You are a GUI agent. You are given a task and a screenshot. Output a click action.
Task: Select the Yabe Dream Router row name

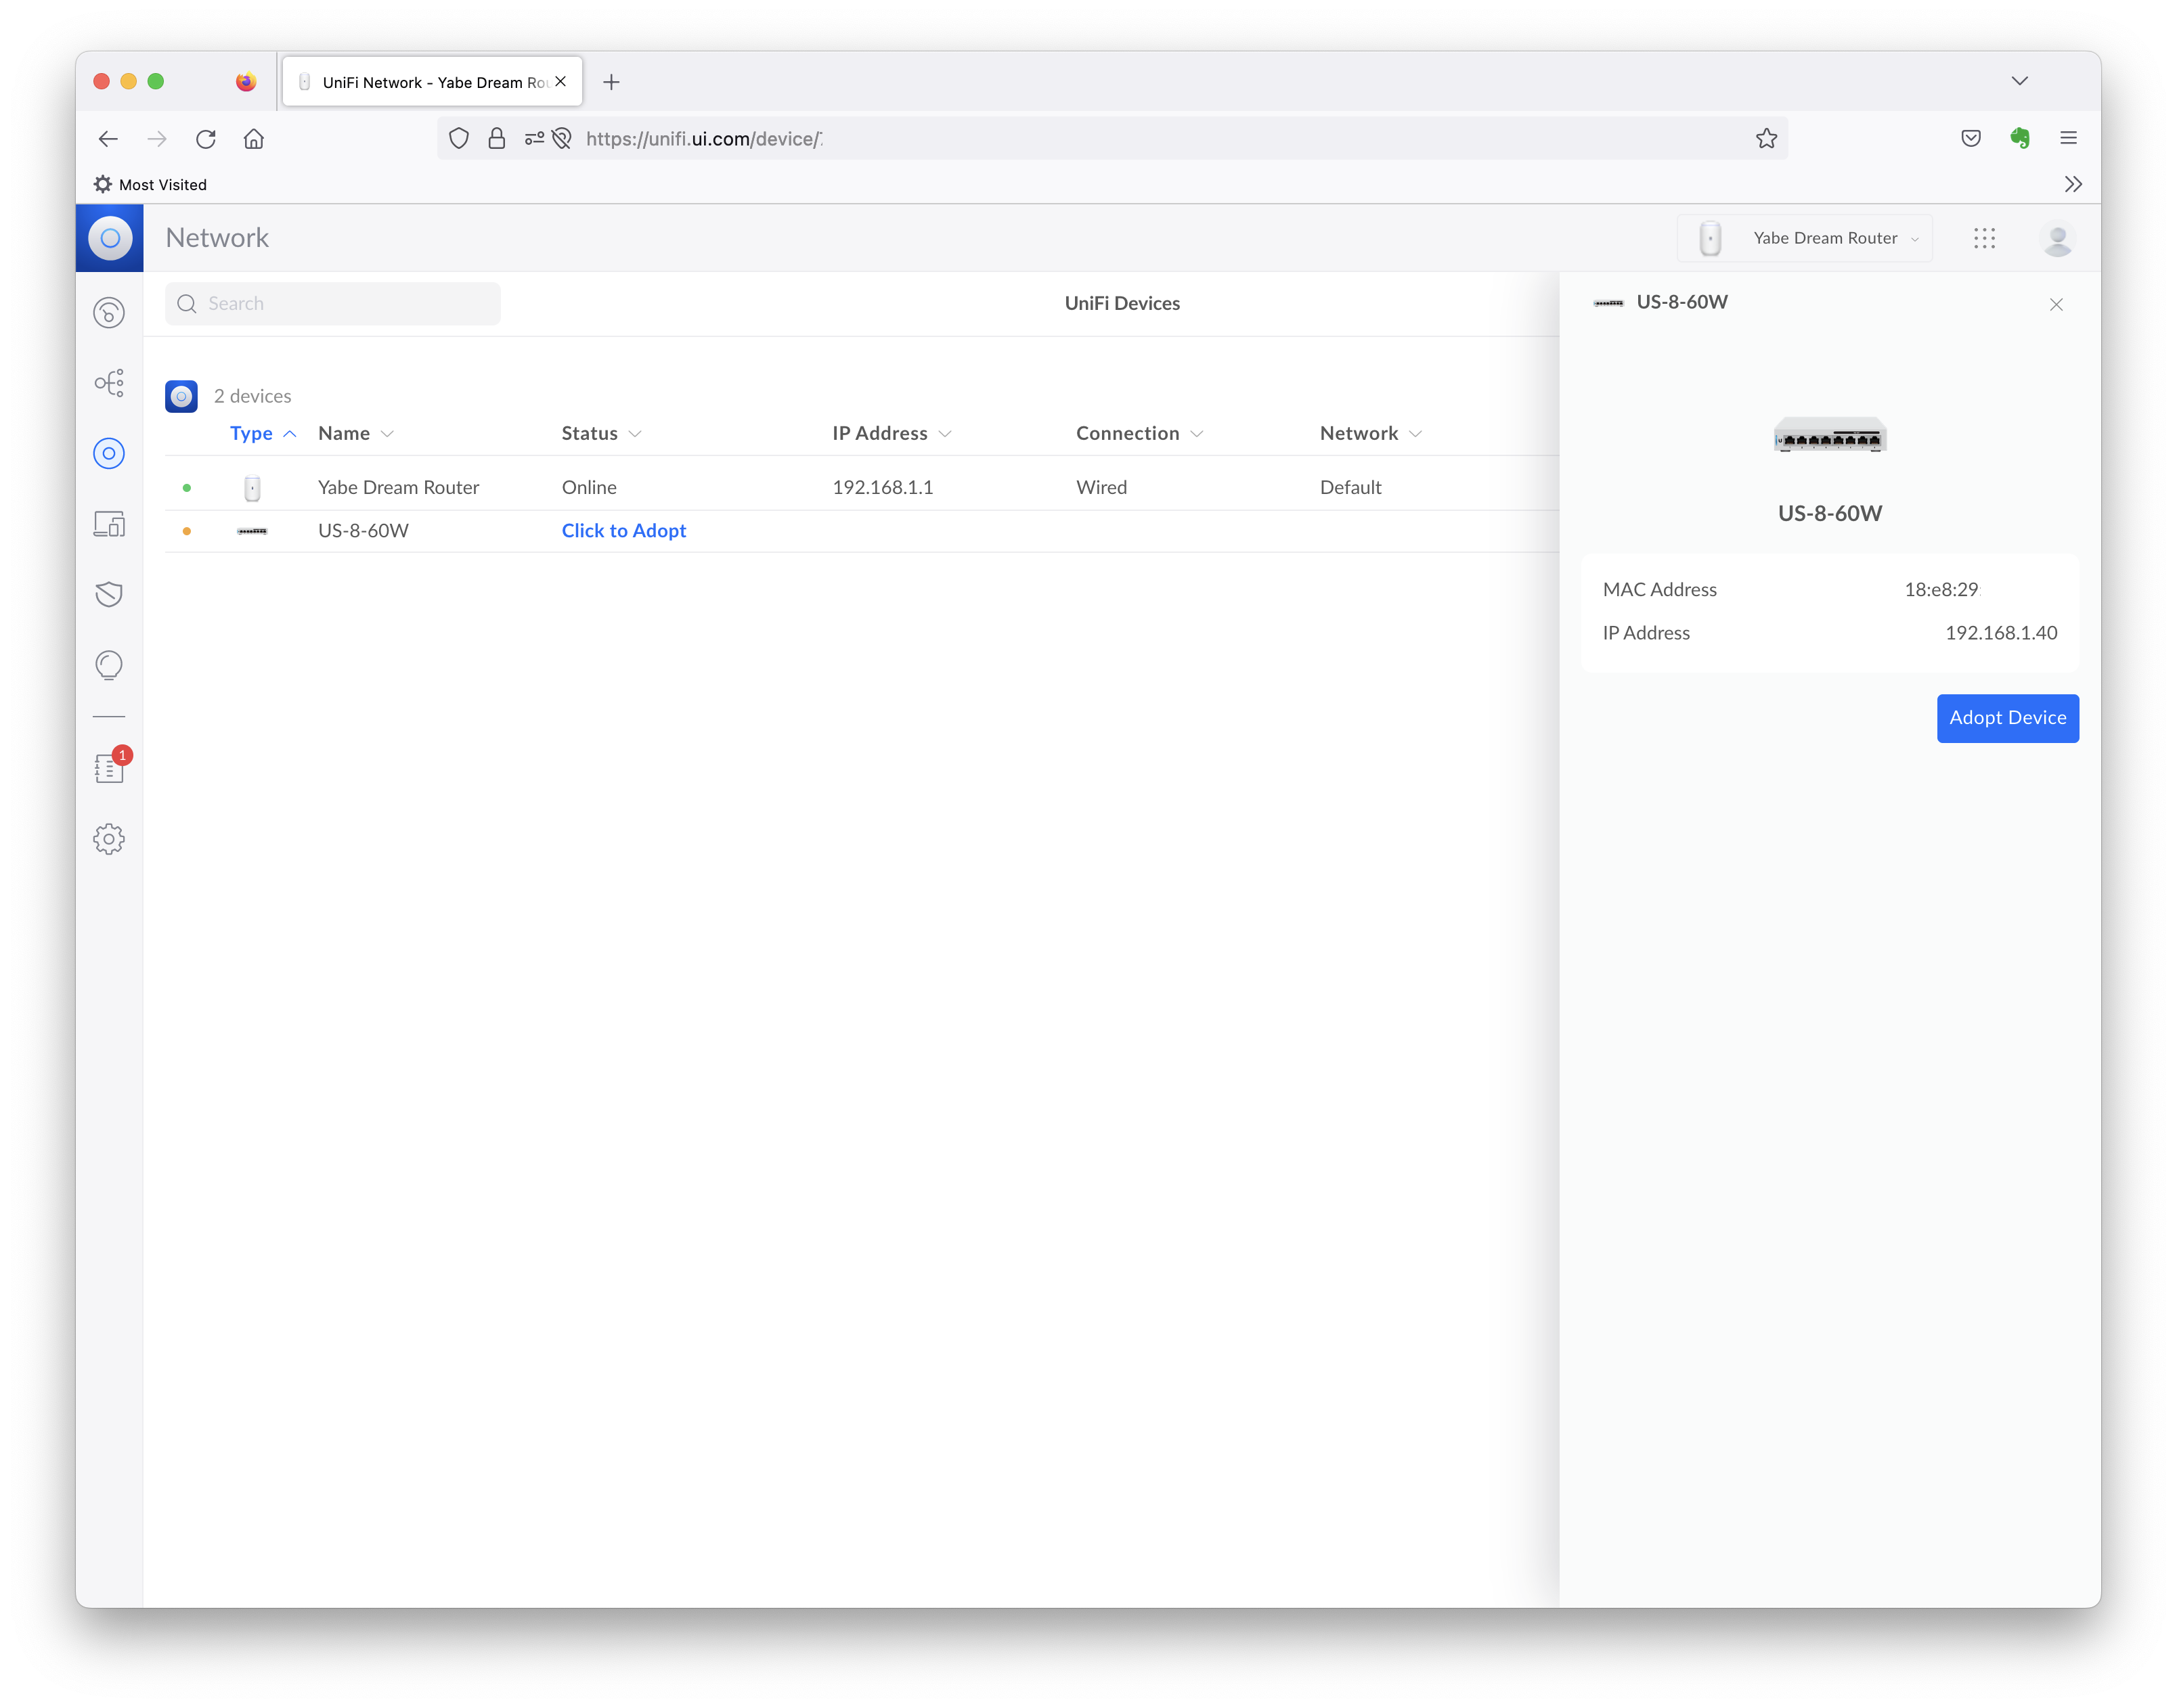398,488
